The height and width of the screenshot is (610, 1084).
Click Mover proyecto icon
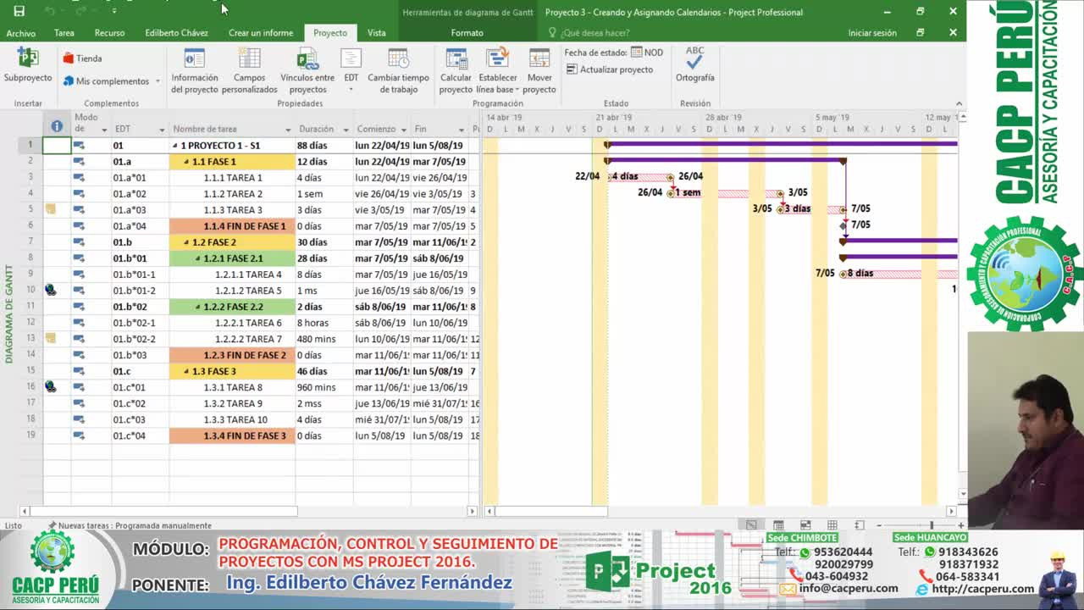click(x=539, y=59)
